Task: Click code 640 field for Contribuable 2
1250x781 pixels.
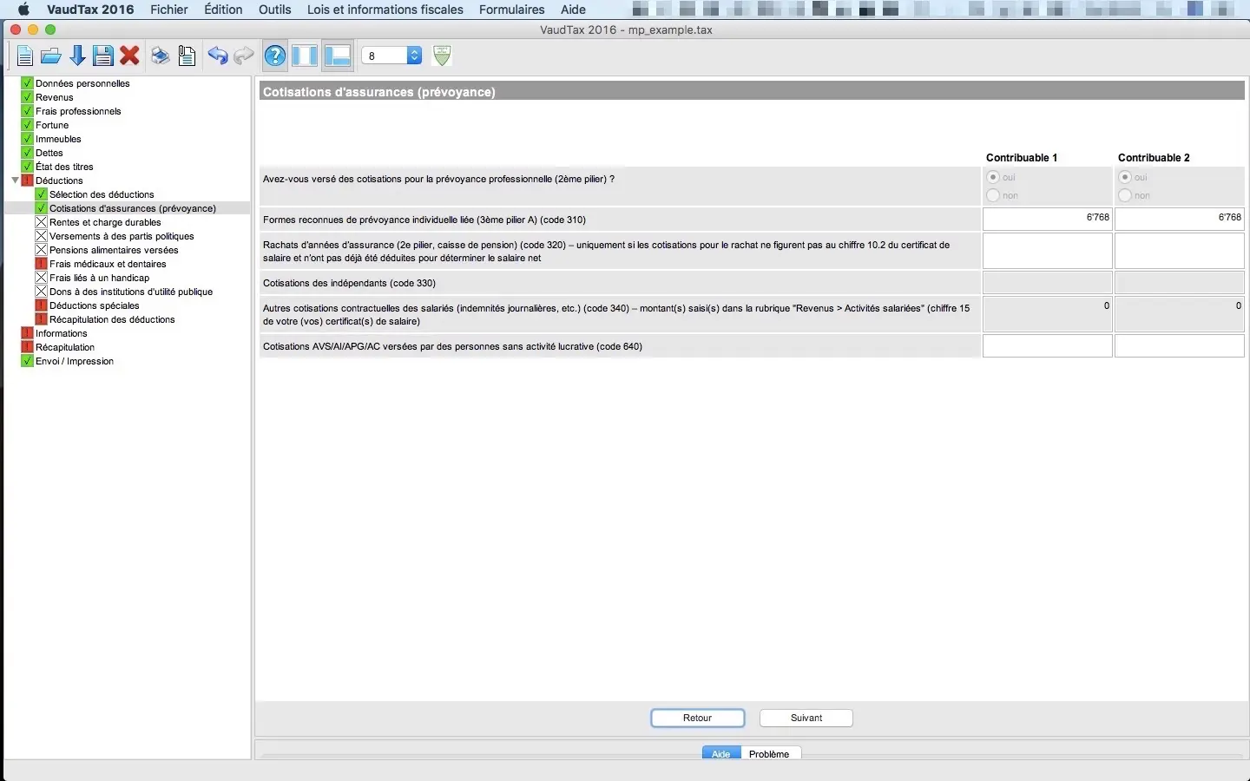Action: click(1180, 345)
